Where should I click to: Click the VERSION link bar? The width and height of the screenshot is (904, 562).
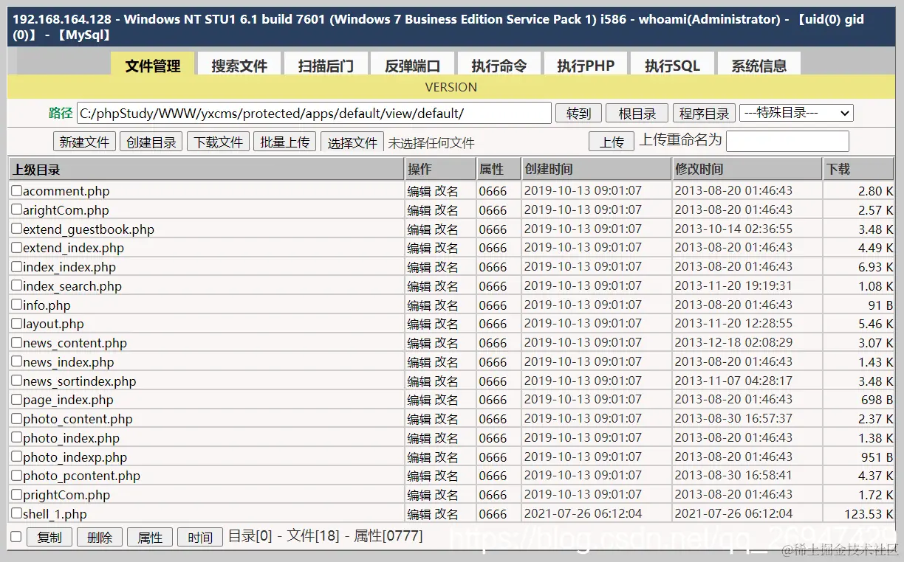pos(451,87)
